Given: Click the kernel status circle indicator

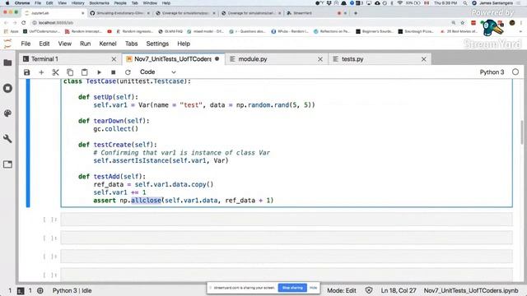Looking at the screenshot, I should [x=515, y=72].
